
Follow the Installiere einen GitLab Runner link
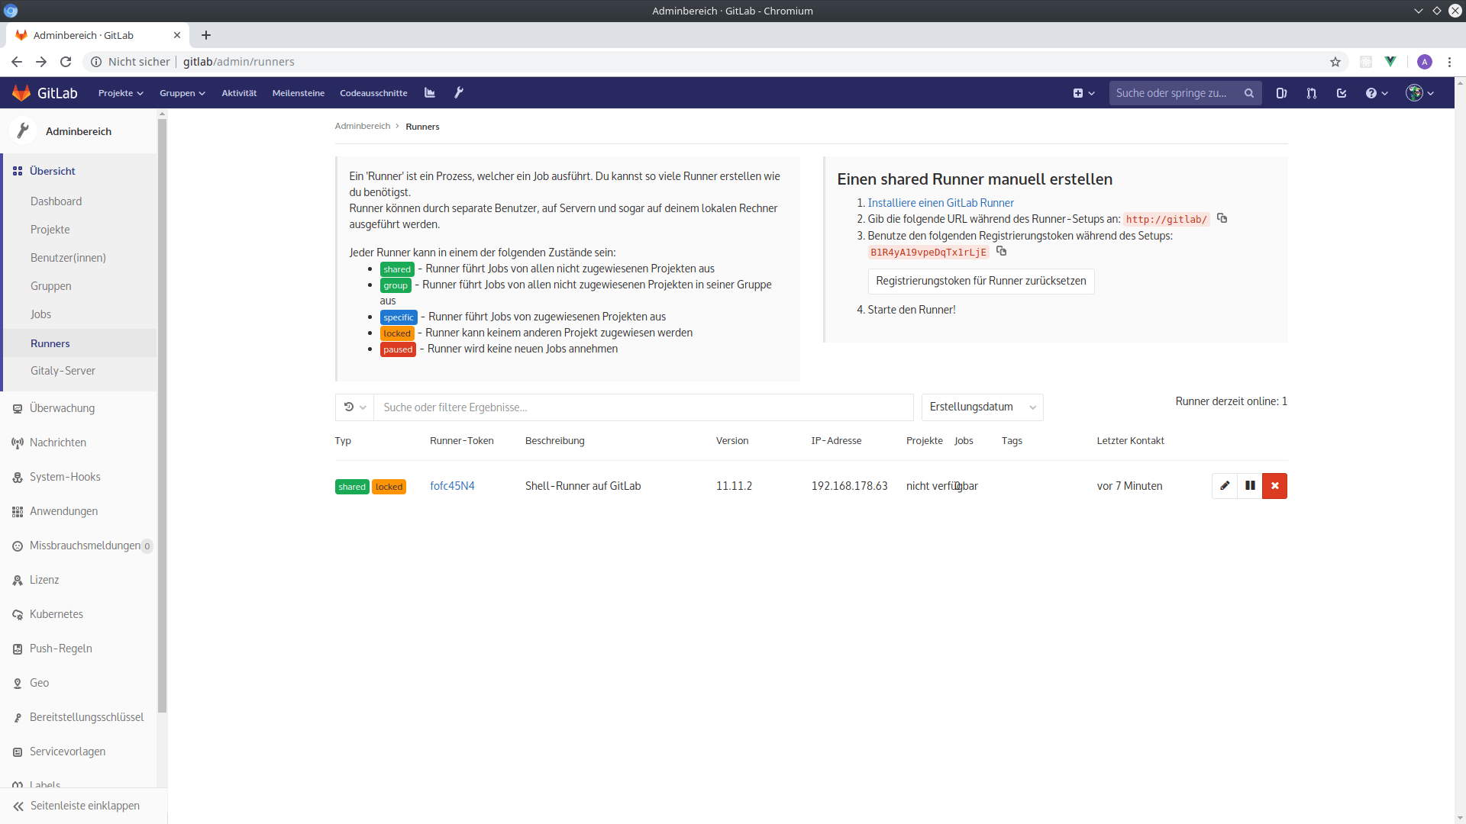941,202
